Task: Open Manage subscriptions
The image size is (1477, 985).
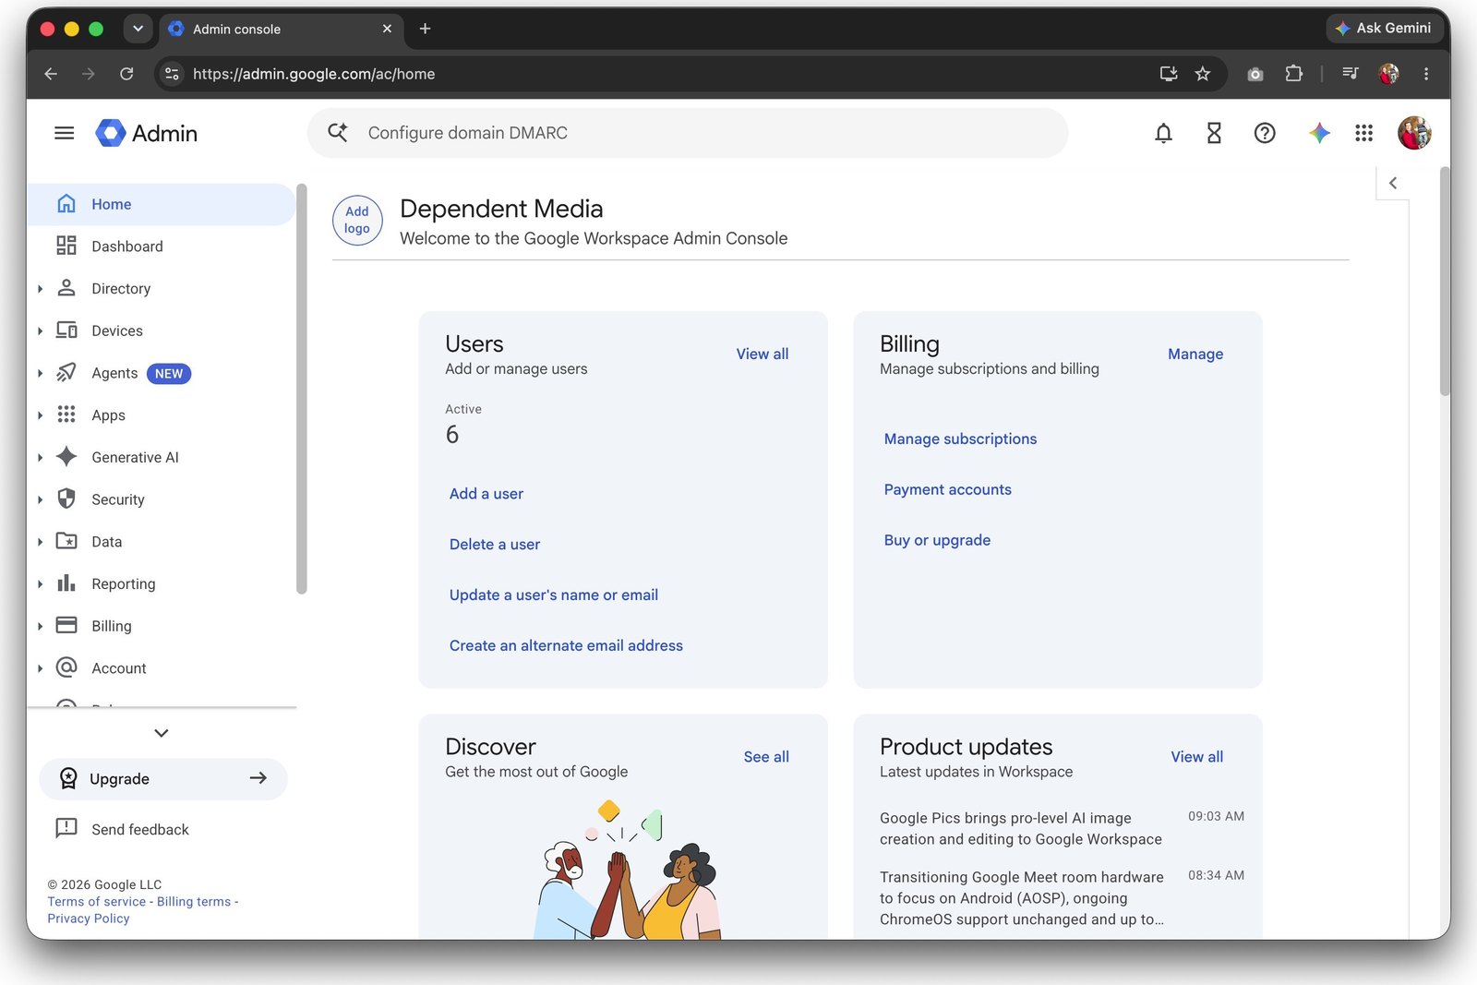Action: tap(960, 439)
